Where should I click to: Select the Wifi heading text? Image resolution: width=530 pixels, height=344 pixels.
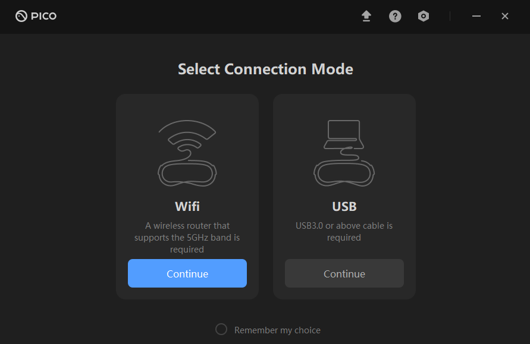pyautogui.click(x=187, y=206)
